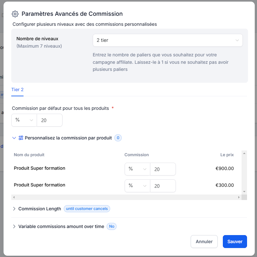Click the gear icon beside Paramètres Avancés title
Screen dimensions: 257x257
[15, 14]
